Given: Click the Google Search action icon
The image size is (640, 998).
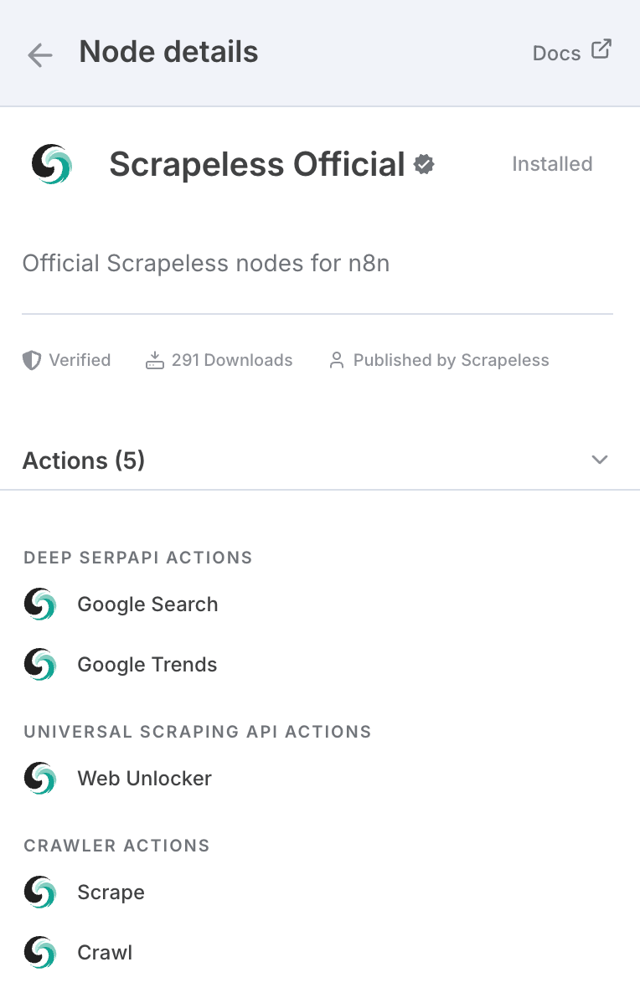Looking at the screenshot, I should 40,604.
